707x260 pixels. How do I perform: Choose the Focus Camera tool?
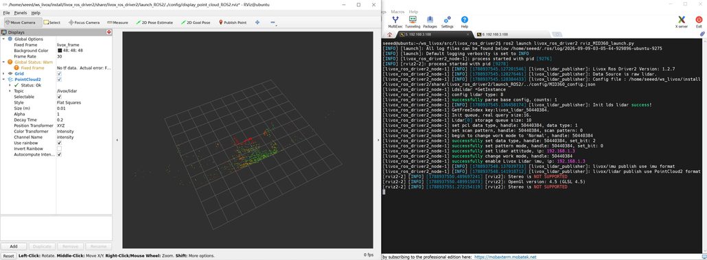click(84, 23)
